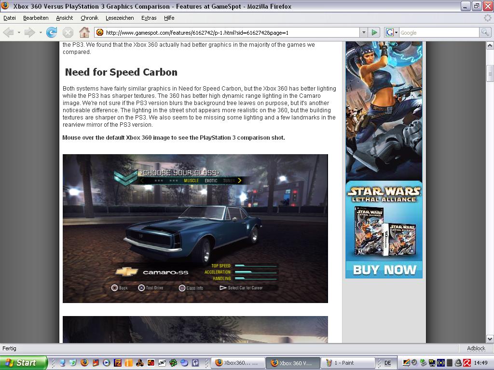Click the GameSpot site favicon in address bar

(x=100, y=32)
